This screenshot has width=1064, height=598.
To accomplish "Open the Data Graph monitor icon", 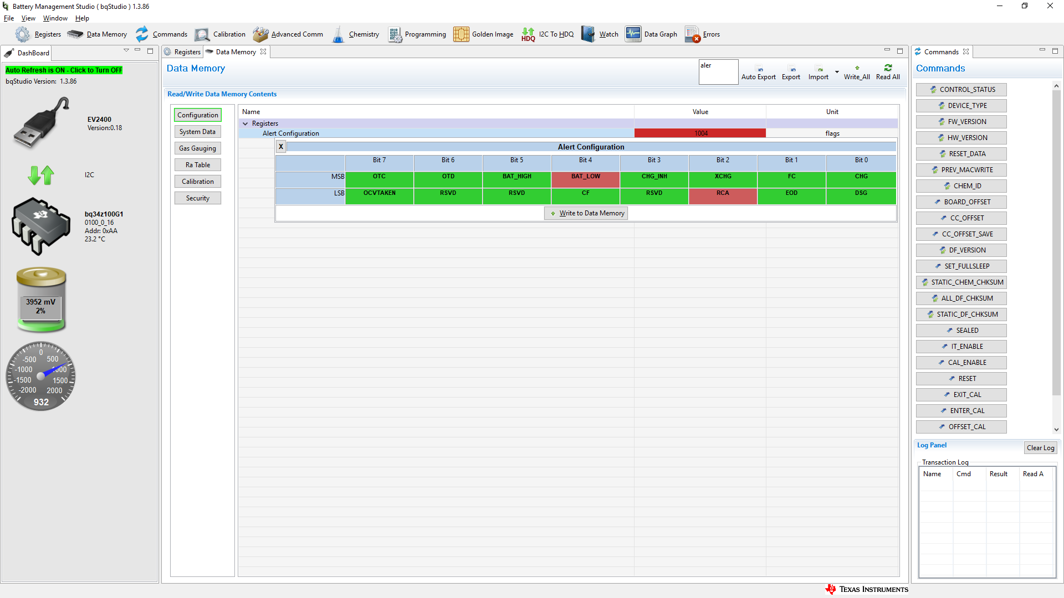I will (x=633, y=34).
